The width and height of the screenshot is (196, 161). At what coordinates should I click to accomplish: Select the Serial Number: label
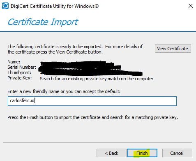pyautogui.click(x=22, y=67)
